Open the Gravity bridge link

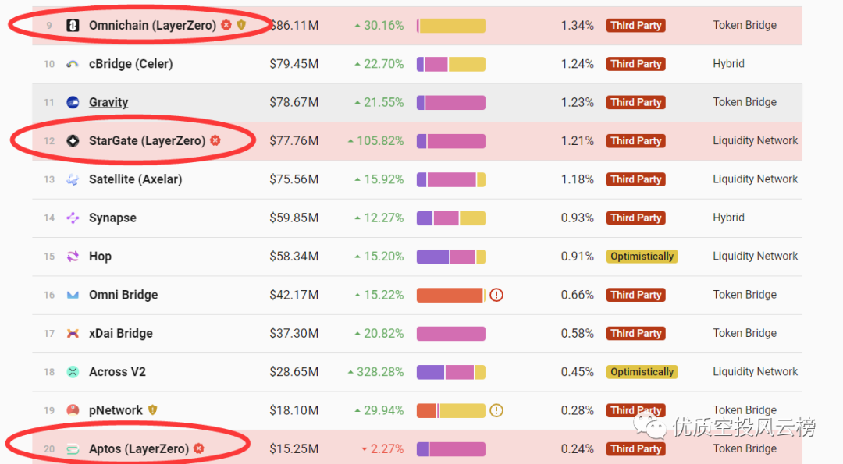108,102
